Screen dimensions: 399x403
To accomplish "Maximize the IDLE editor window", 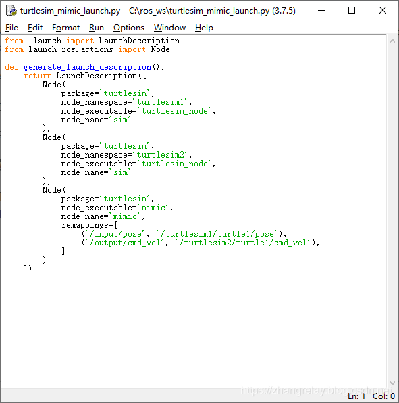I will coord(352,11).
